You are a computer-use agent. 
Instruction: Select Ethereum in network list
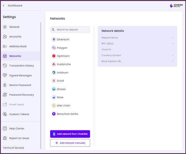click(x=70, y=39)
